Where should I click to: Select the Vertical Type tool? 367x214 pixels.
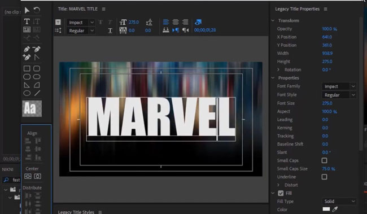point(37,21)
